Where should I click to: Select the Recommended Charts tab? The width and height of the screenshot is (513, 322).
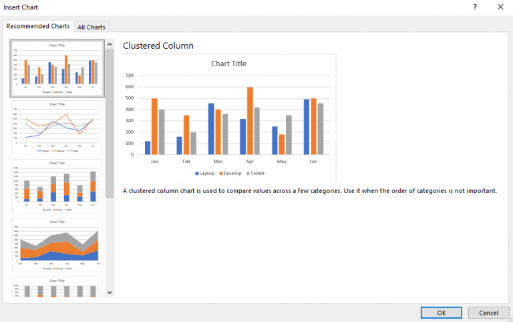point(38,26)
